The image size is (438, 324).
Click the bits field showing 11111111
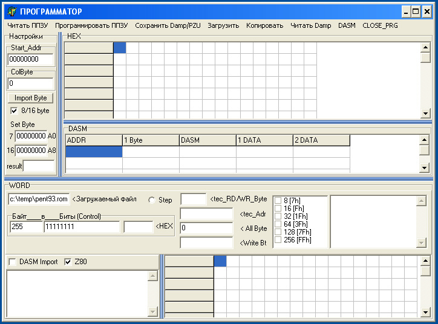point(82,227)
